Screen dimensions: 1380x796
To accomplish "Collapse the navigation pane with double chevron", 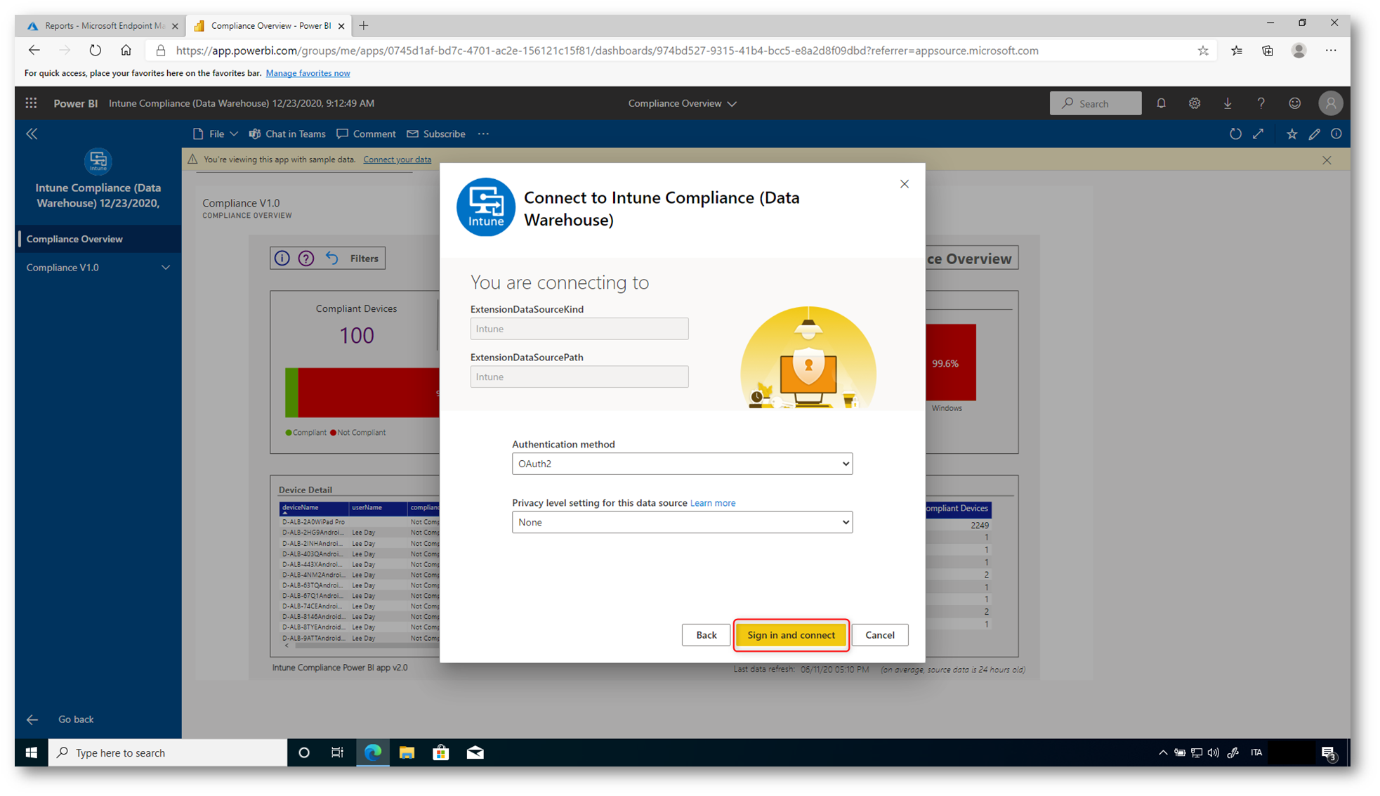I will tap(32, 134).
